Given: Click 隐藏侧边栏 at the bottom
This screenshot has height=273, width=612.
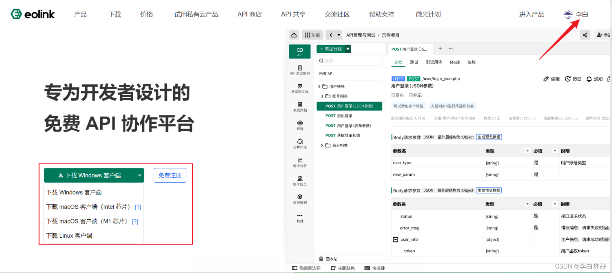Looking at the screenshot, I should 306,268.
